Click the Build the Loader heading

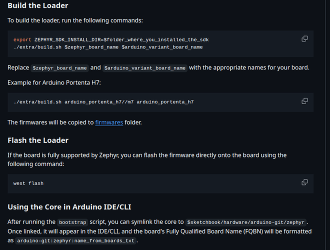(38, 5)
